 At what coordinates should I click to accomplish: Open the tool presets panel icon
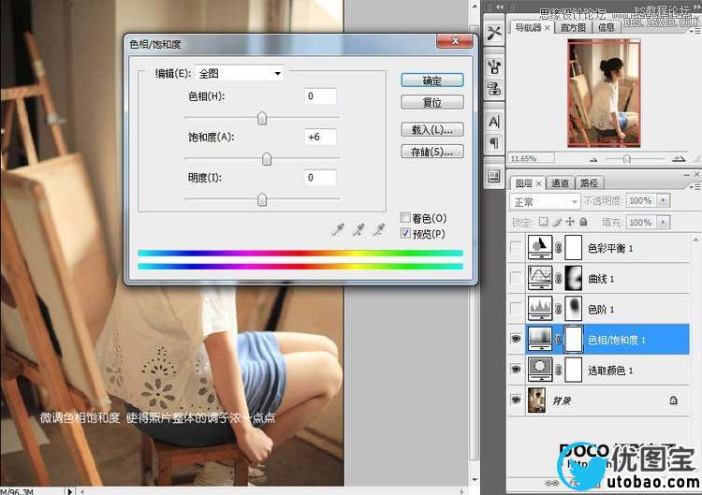point(494,33)
